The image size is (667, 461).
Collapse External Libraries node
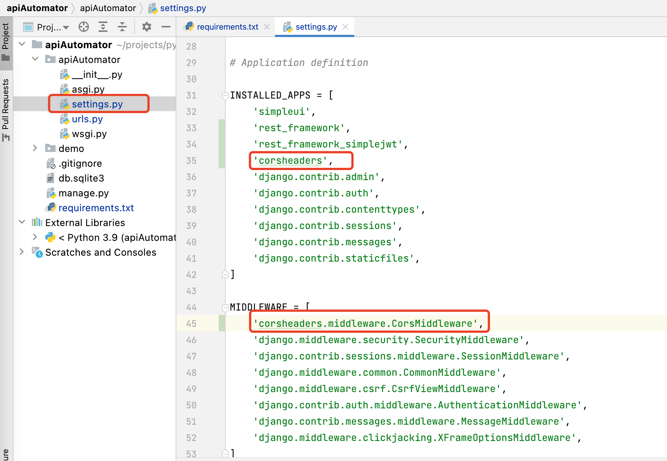(22, 222)
